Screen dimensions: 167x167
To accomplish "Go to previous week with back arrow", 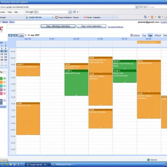I will click(10, 35).
